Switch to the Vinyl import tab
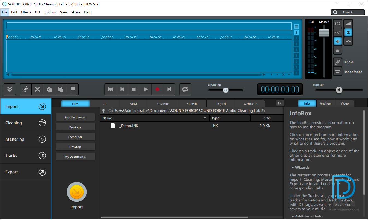The width and height of the screenshot is (368, 220). (x=134, y=104)
